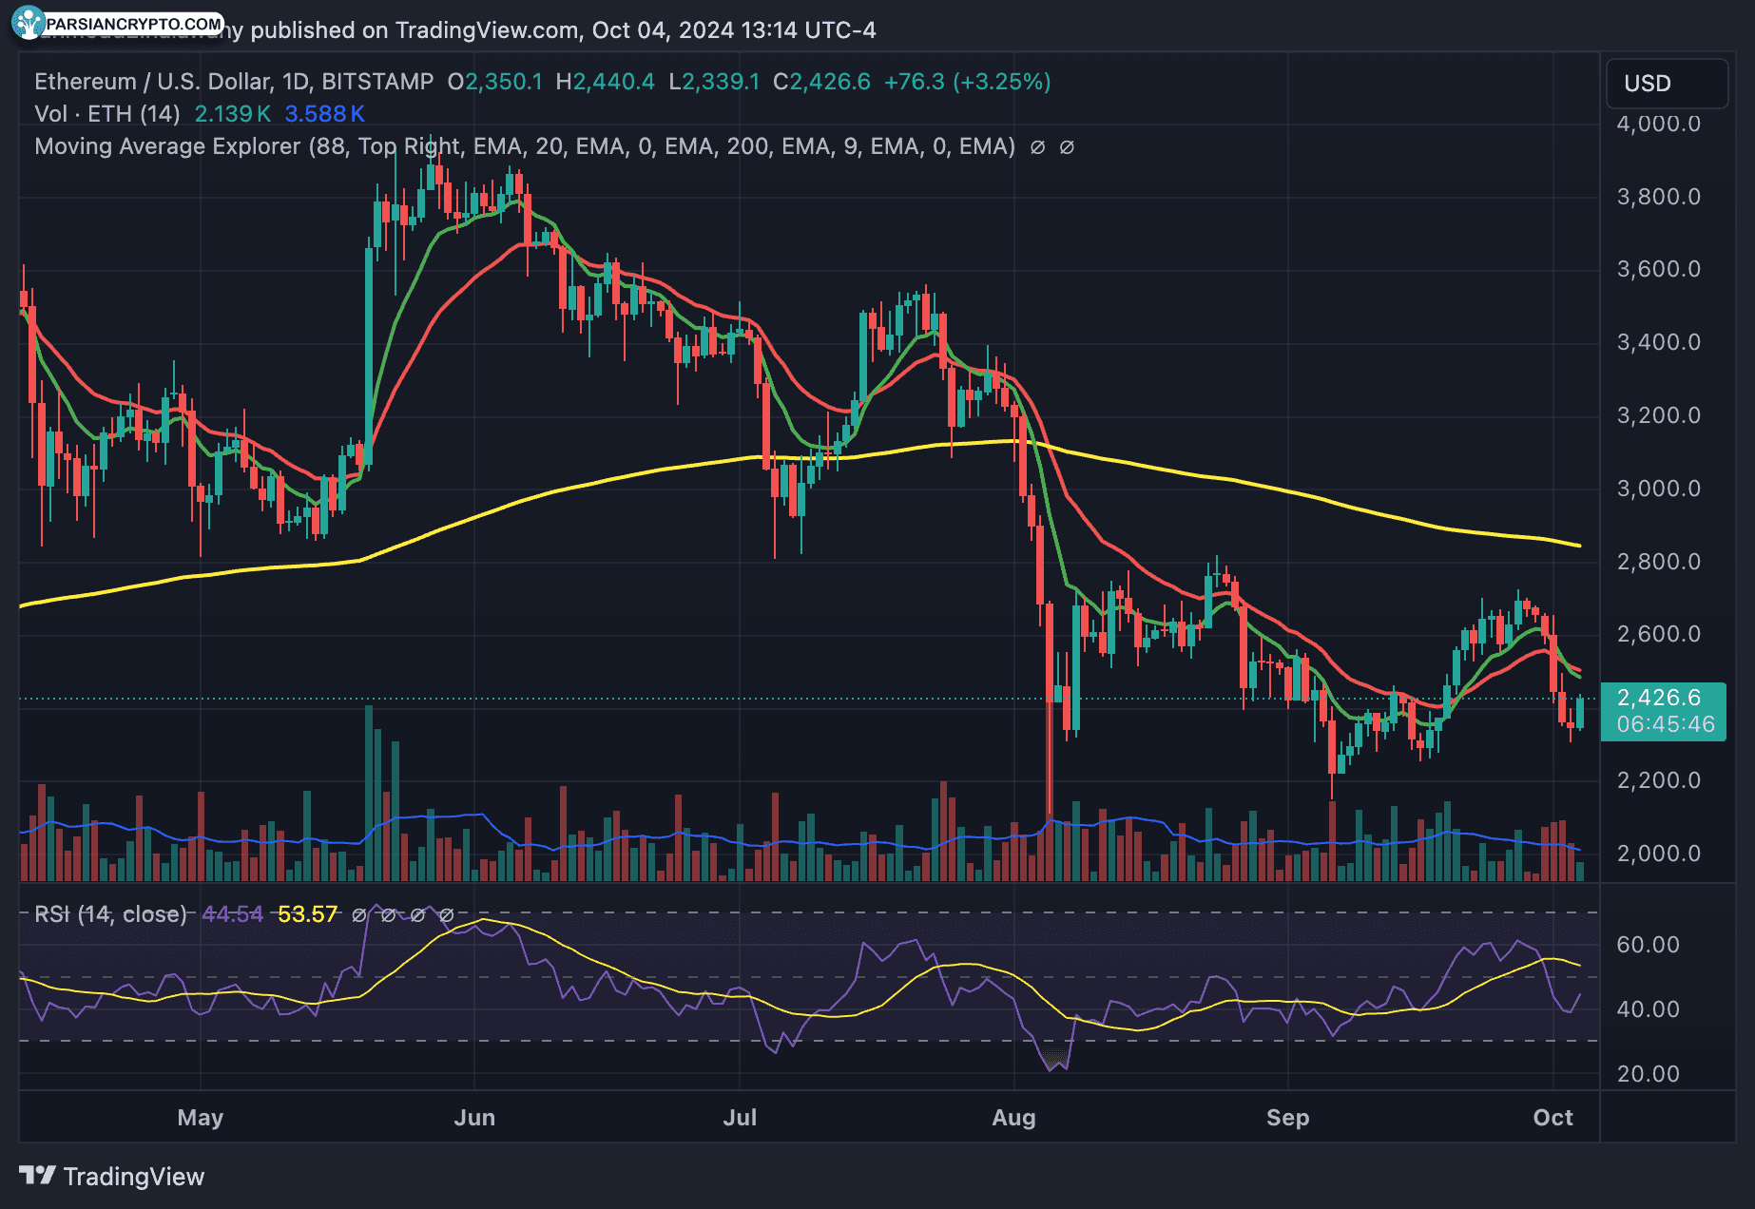Click the 3,200.0 price axis label
The width and height of the screenshot is (1755, 1209).
(1659, 415)
